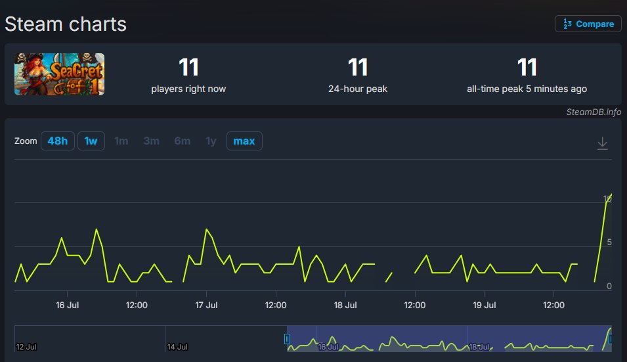Select the 3m zoom option

(152, 141)
